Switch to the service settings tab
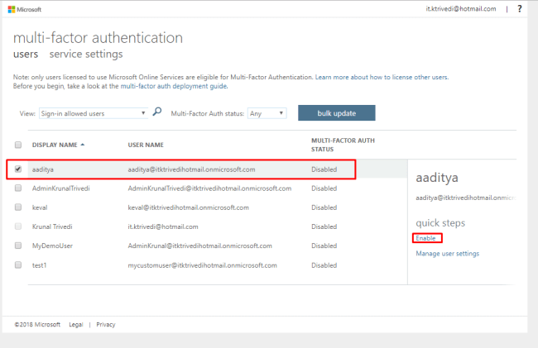This screenshot has height=348, width=538. click(x=86, y=55)
